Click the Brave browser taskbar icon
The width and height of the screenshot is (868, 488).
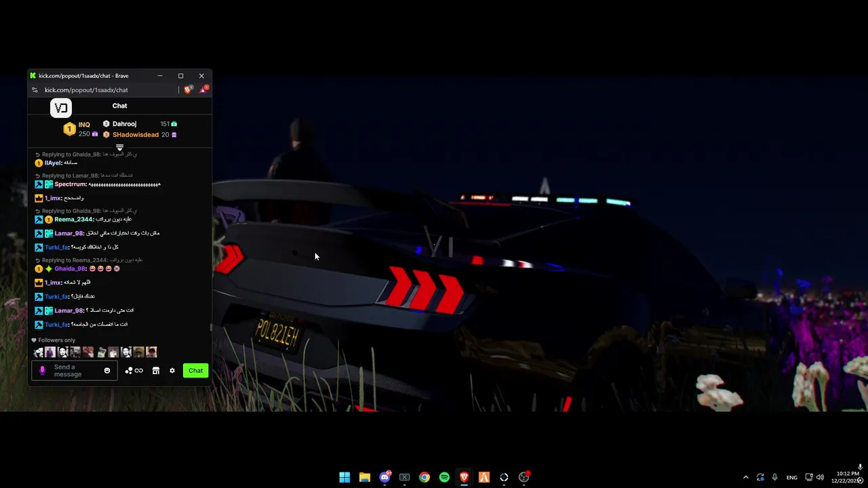(x=464, y=477)
